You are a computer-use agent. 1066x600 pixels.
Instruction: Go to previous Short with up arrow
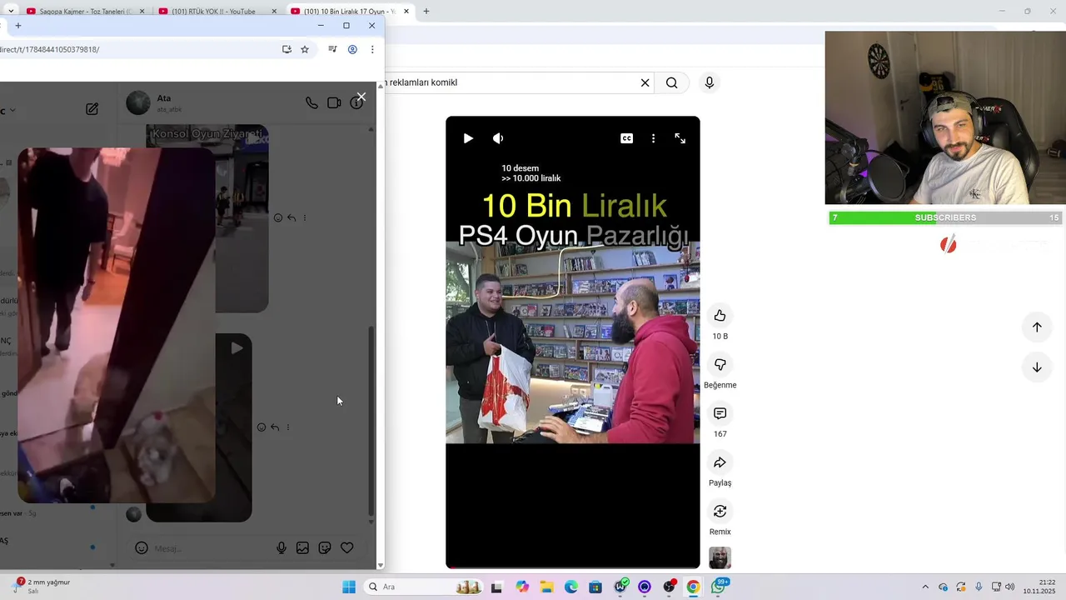coord(1037,327)
